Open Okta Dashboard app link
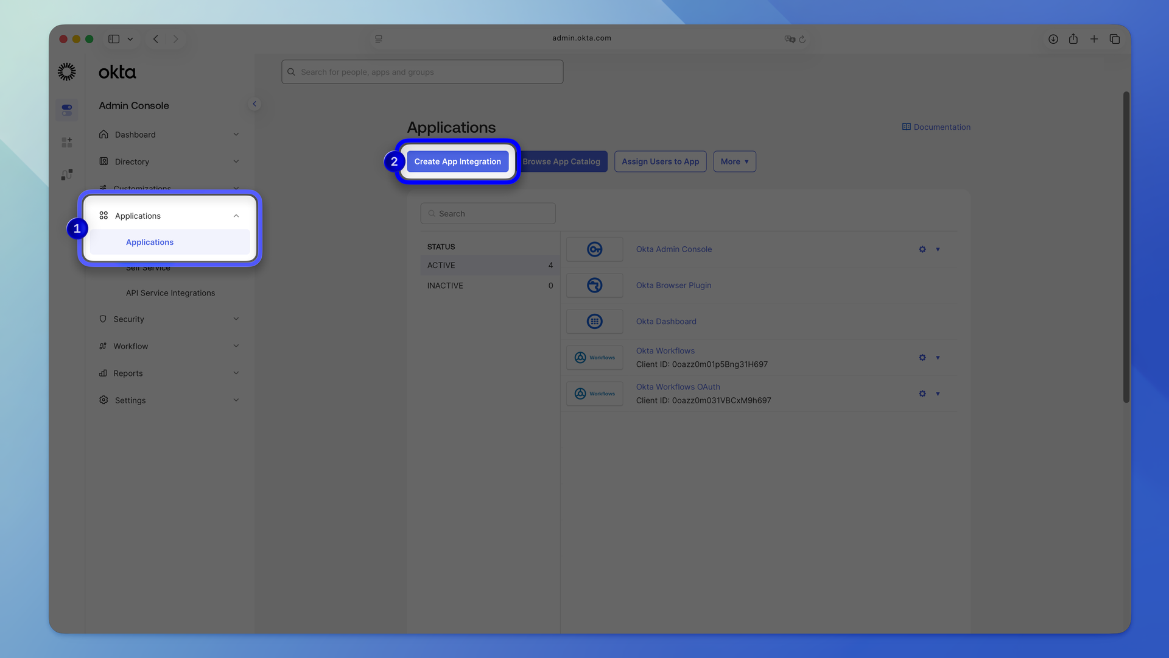The height and width of the screenshot is (658, 1169). click(x=666, y=321)
